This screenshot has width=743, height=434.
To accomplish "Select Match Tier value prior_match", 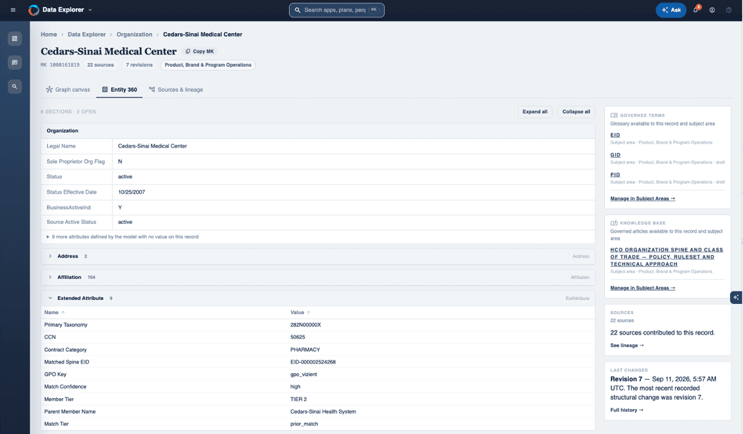I will click(x=304, y=424).
